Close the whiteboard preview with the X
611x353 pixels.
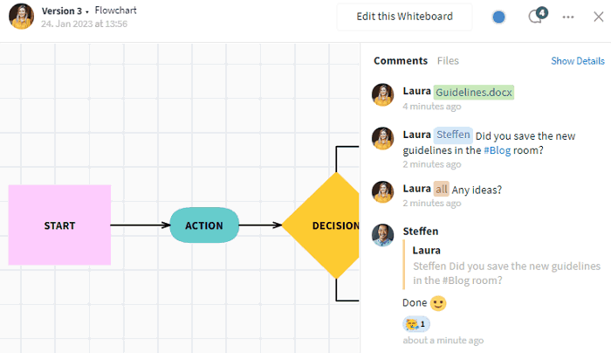point(599,17)
